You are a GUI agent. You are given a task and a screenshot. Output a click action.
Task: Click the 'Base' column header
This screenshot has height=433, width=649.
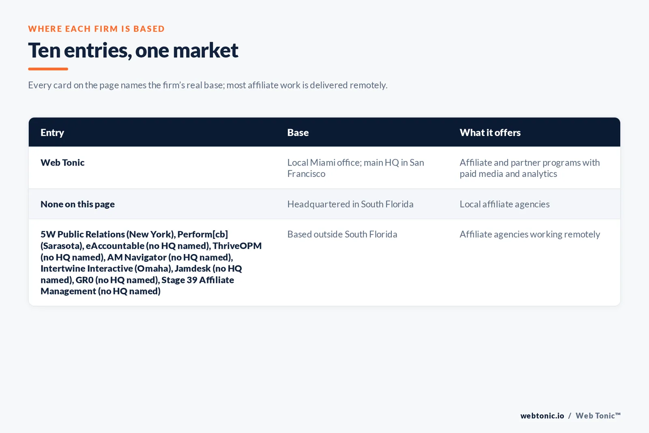click(298, 133)
